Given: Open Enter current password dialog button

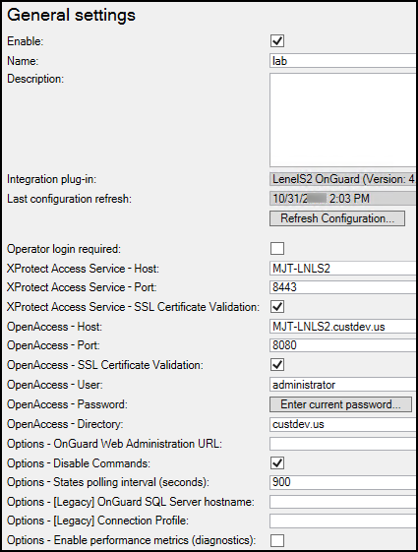Looking at the screenshot, I should click(340, 404).
